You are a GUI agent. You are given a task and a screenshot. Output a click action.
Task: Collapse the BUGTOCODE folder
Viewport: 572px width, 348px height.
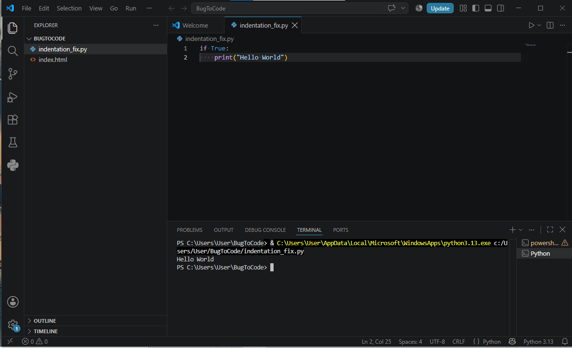click(x=96, y=39)
